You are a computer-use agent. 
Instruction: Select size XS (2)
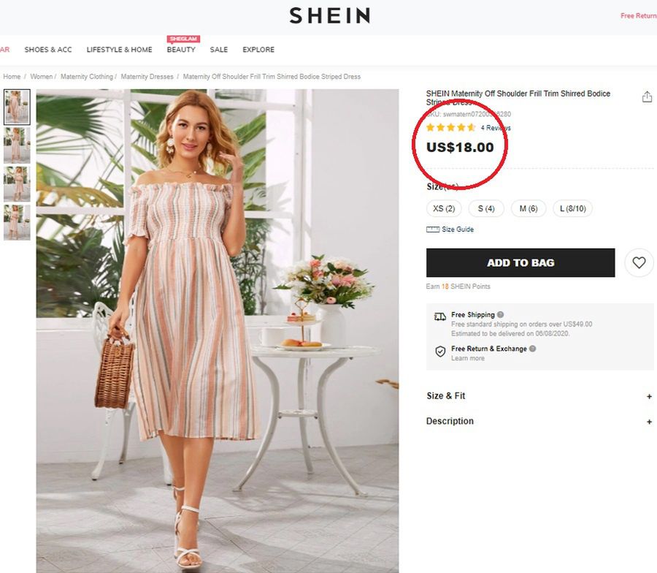coord(444,209)
